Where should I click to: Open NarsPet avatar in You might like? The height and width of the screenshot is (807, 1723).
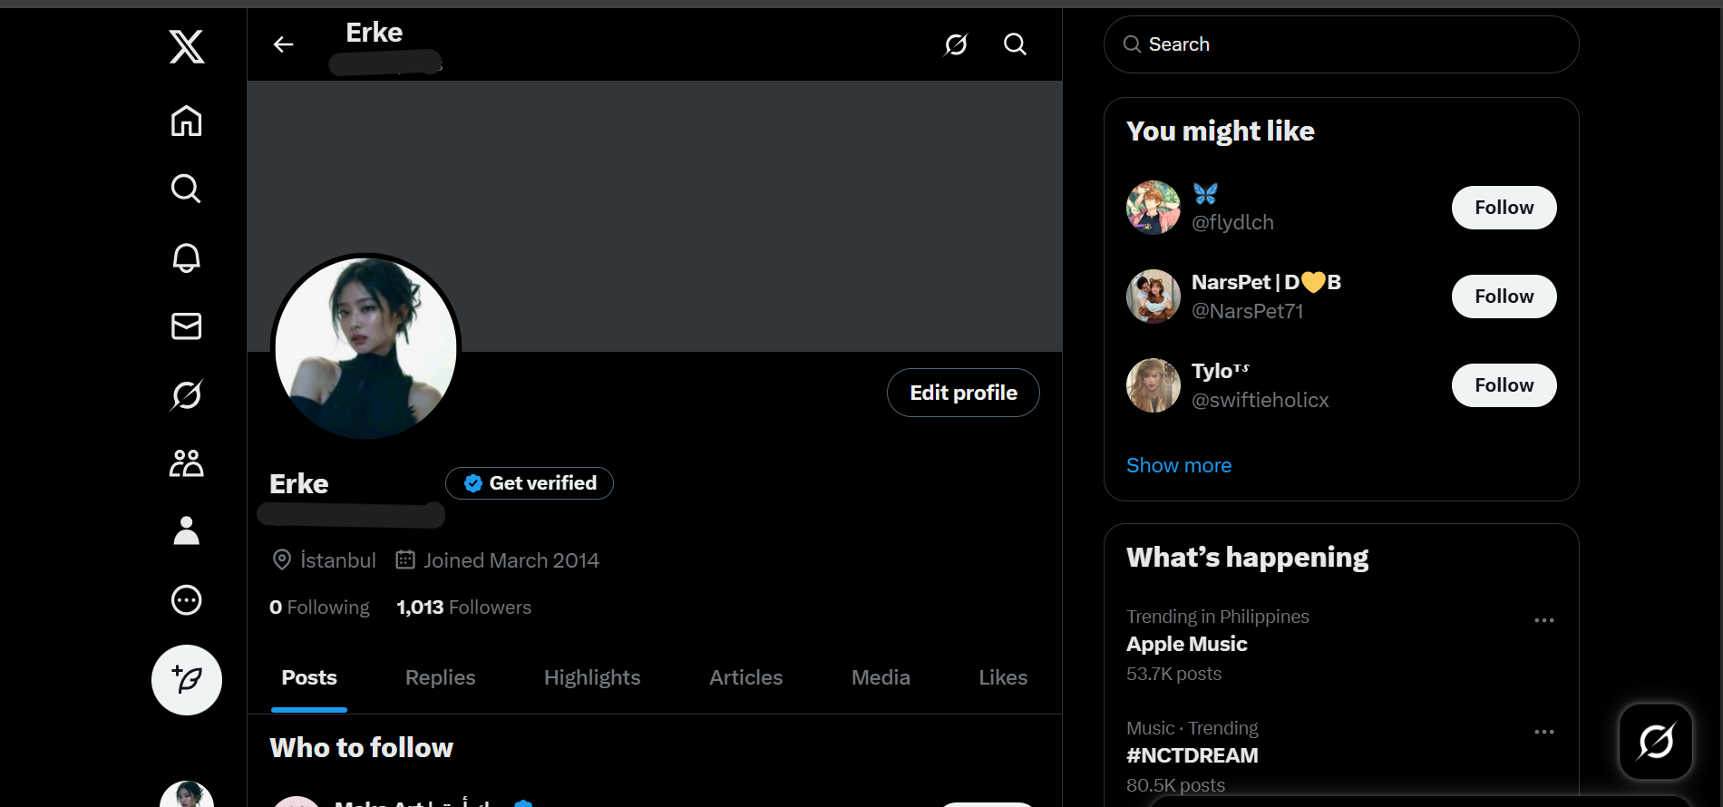[x=1154, y=297]
